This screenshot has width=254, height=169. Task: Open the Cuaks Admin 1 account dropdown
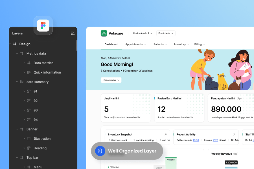point(143,33)
